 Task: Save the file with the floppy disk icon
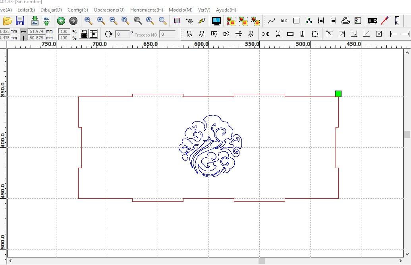pos(20,21)
